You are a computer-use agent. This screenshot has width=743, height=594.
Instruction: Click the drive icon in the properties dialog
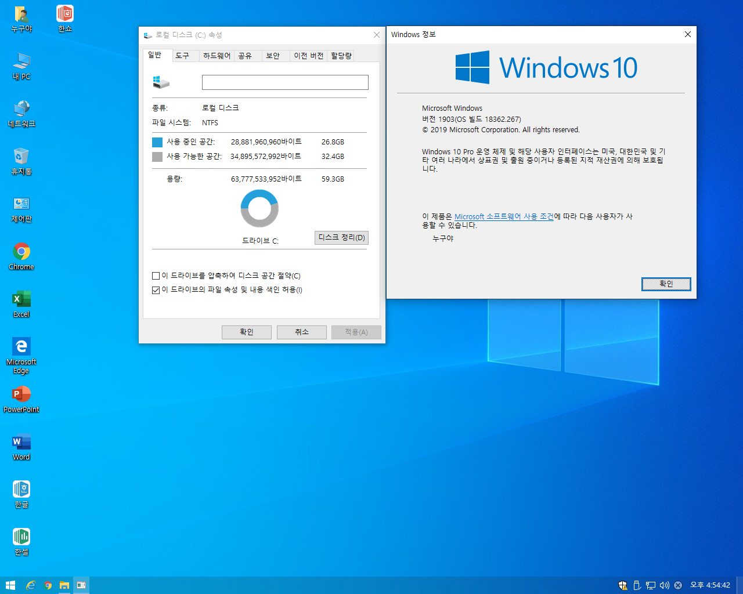(x=161, y=82)
